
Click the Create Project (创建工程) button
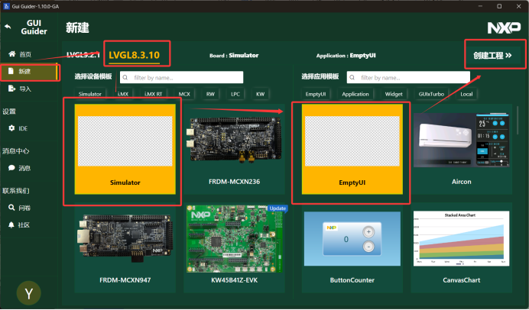(x=492, y=56)
